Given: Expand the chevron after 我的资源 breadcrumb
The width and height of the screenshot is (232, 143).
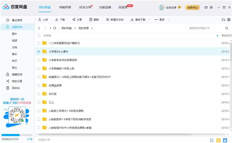Looking at the screenshot, I should 92,28.
